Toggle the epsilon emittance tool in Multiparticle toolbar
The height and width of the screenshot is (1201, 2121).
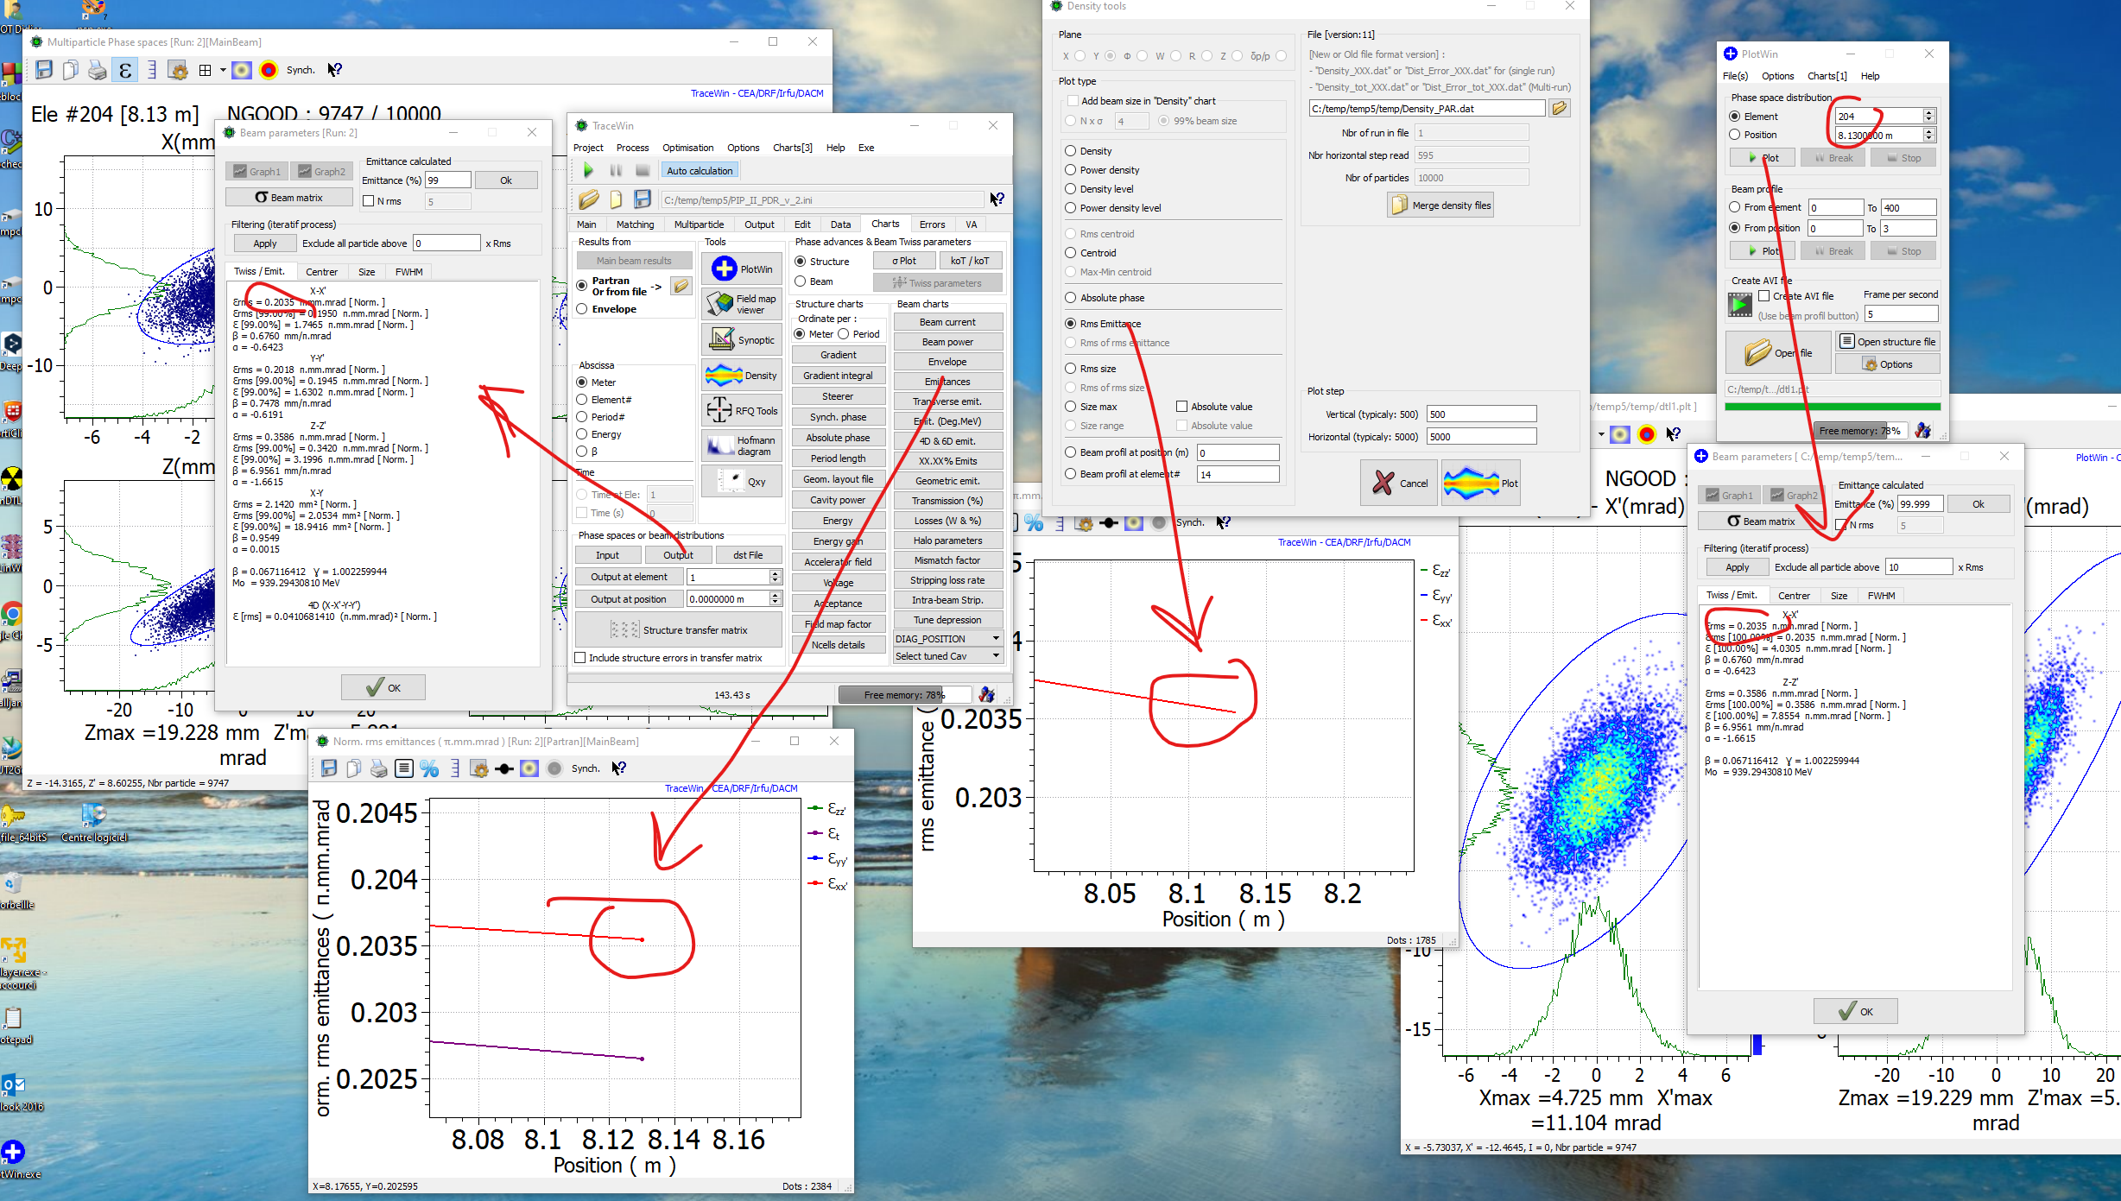124,70
